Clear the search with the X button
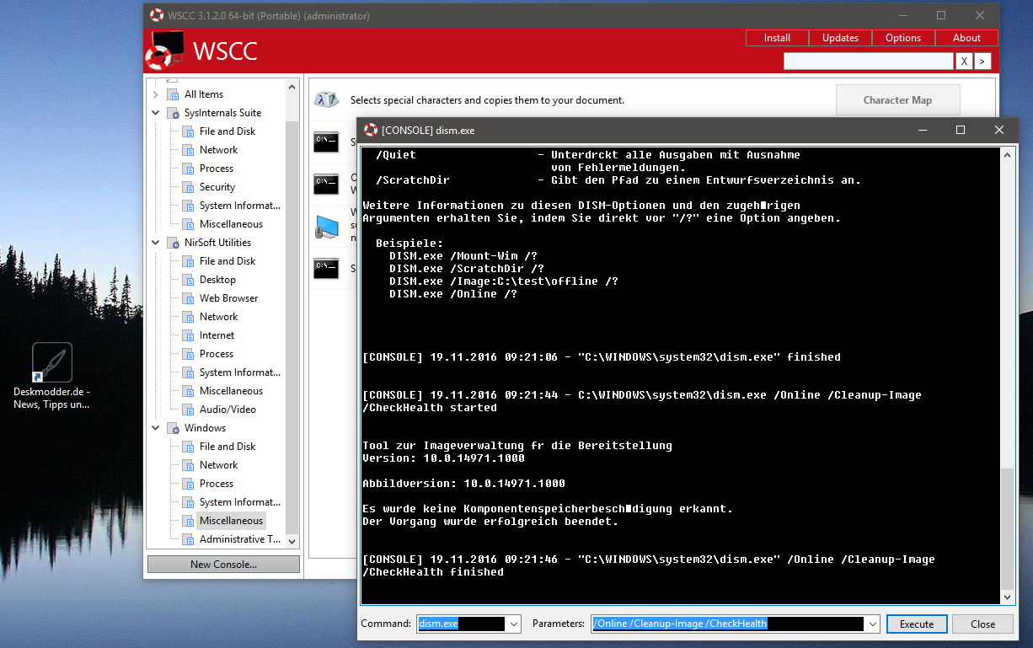This screenshot has height=648, width=1033. click(x=964, y=61)
